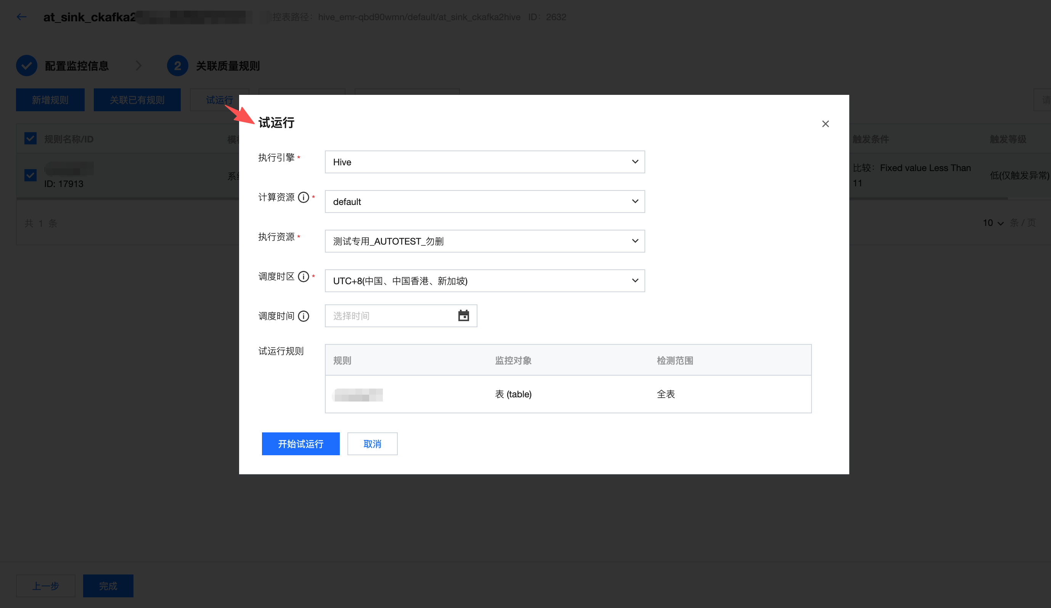Click the 新增规则 button
Image resolution: width=1051 pixels, height=608 pixels.
click(50, 100)
